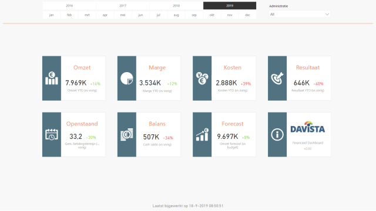Screen dimensions: 376x211
Task: Choose the sep month filter
Action: [194, 15]
